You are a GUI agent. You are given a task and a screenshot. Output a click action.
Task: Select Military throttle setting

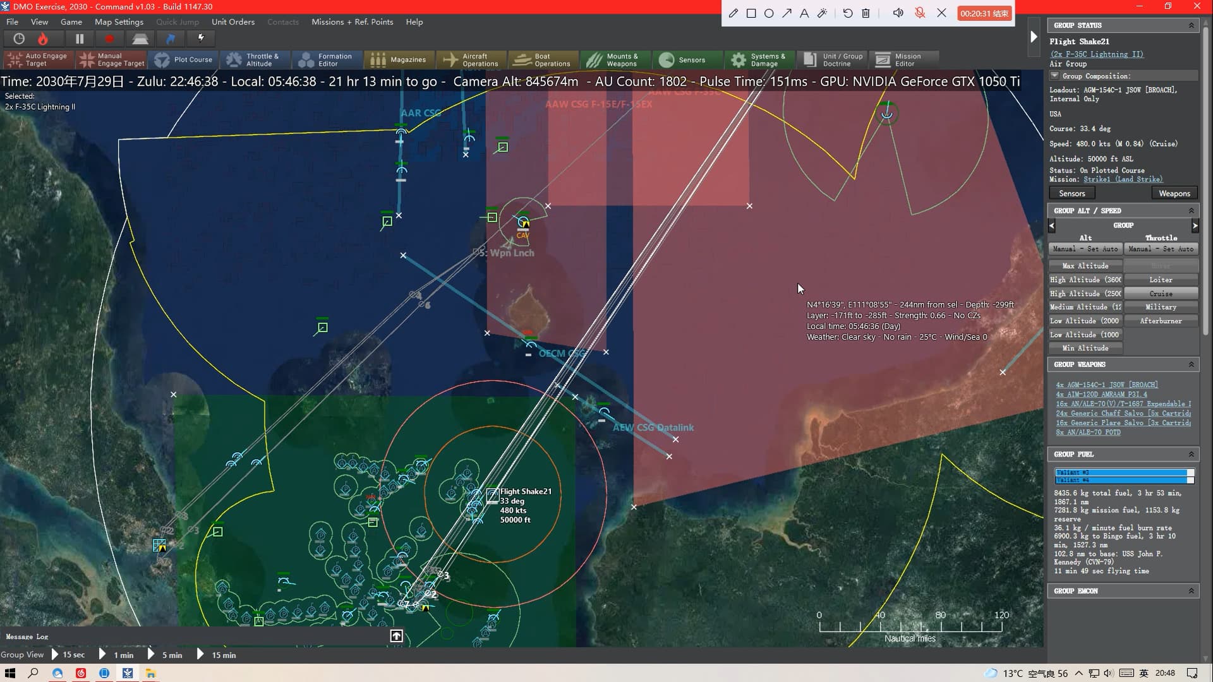(x=1161, y=307)
